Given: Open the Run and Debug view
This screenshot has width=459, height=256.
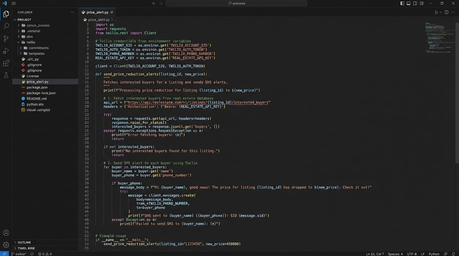Looking at the screenshot, I should (x=6, y=51).
